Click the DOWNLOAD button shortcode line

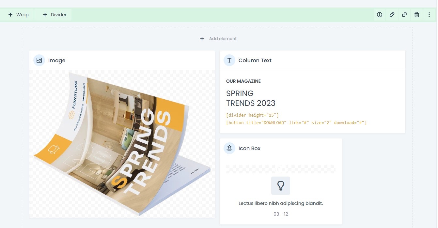[296, 123]
